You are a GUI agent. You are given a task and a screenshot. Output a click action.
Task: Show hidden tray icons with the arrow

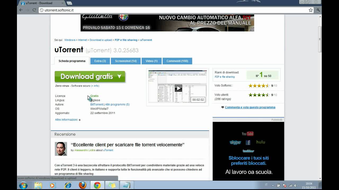pos(273,185)
